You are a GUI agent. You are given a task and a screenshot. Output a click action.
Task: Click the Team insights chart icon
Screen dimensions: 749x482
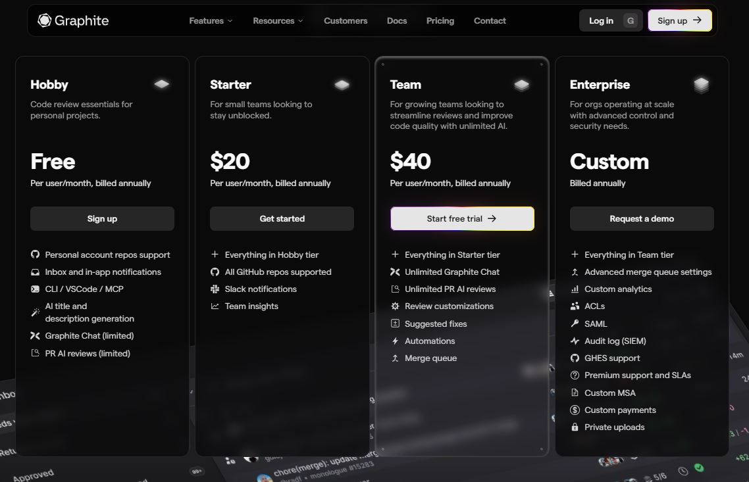[x=215, y=306]
